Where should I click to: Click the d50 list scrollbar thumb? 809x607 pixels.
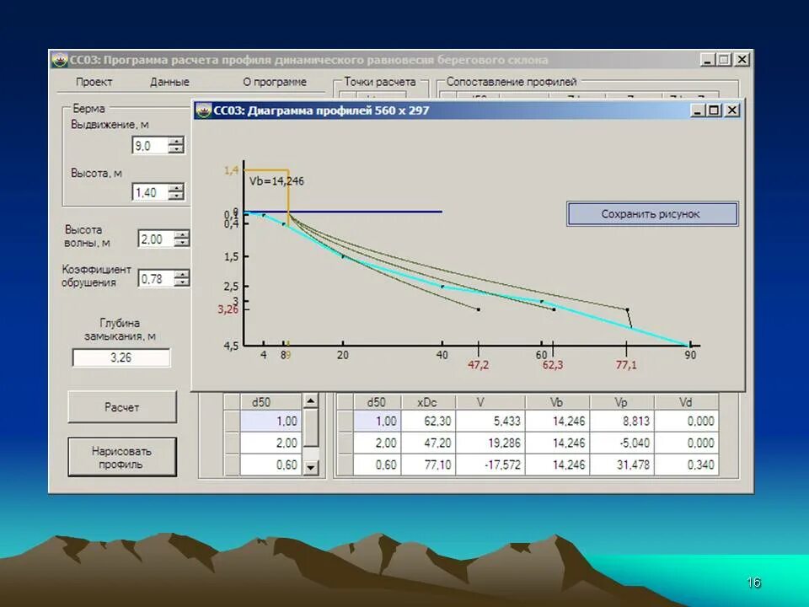(311, 427)
